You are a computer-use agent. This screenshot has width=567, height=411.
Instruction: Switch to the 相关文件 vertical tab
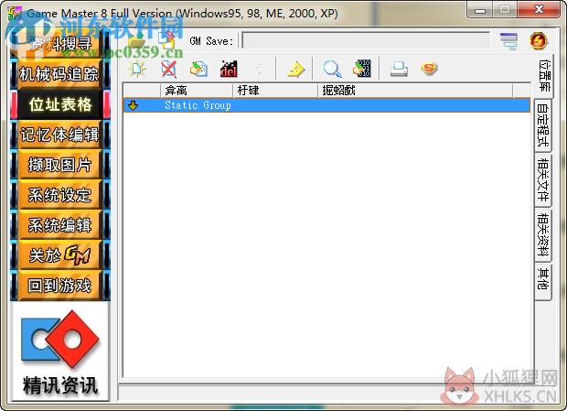pos(543,179)
